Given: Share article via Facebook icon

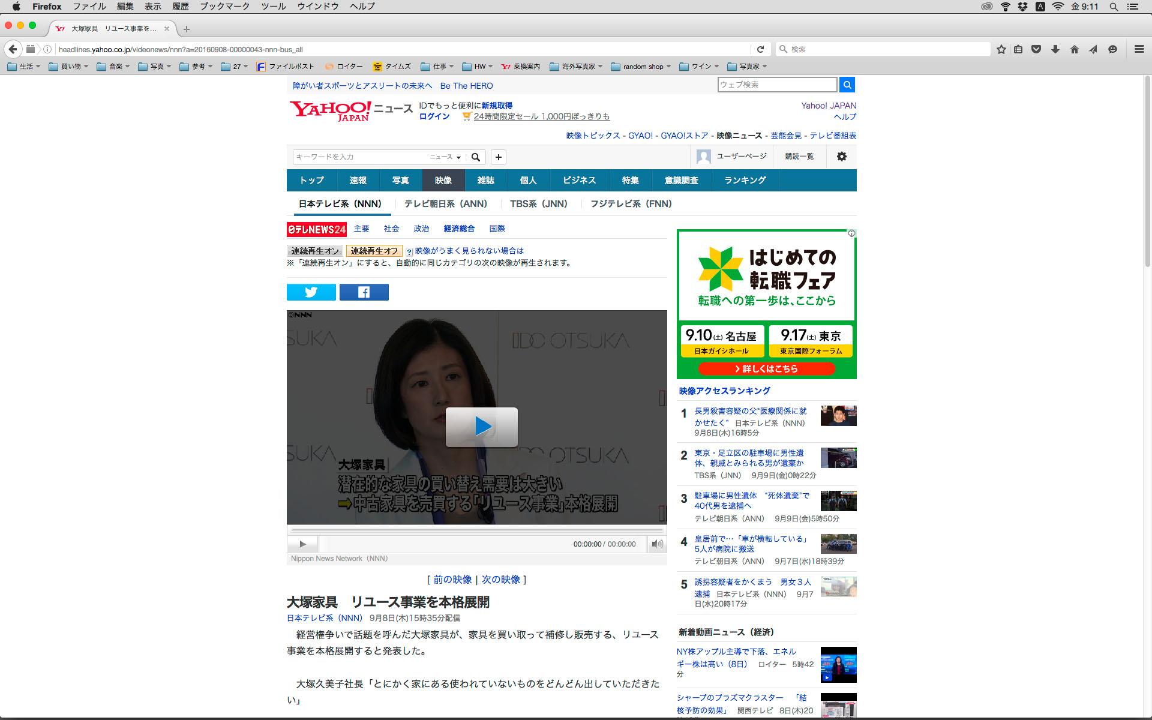Looking at the screenshot, I should [364, 292].
